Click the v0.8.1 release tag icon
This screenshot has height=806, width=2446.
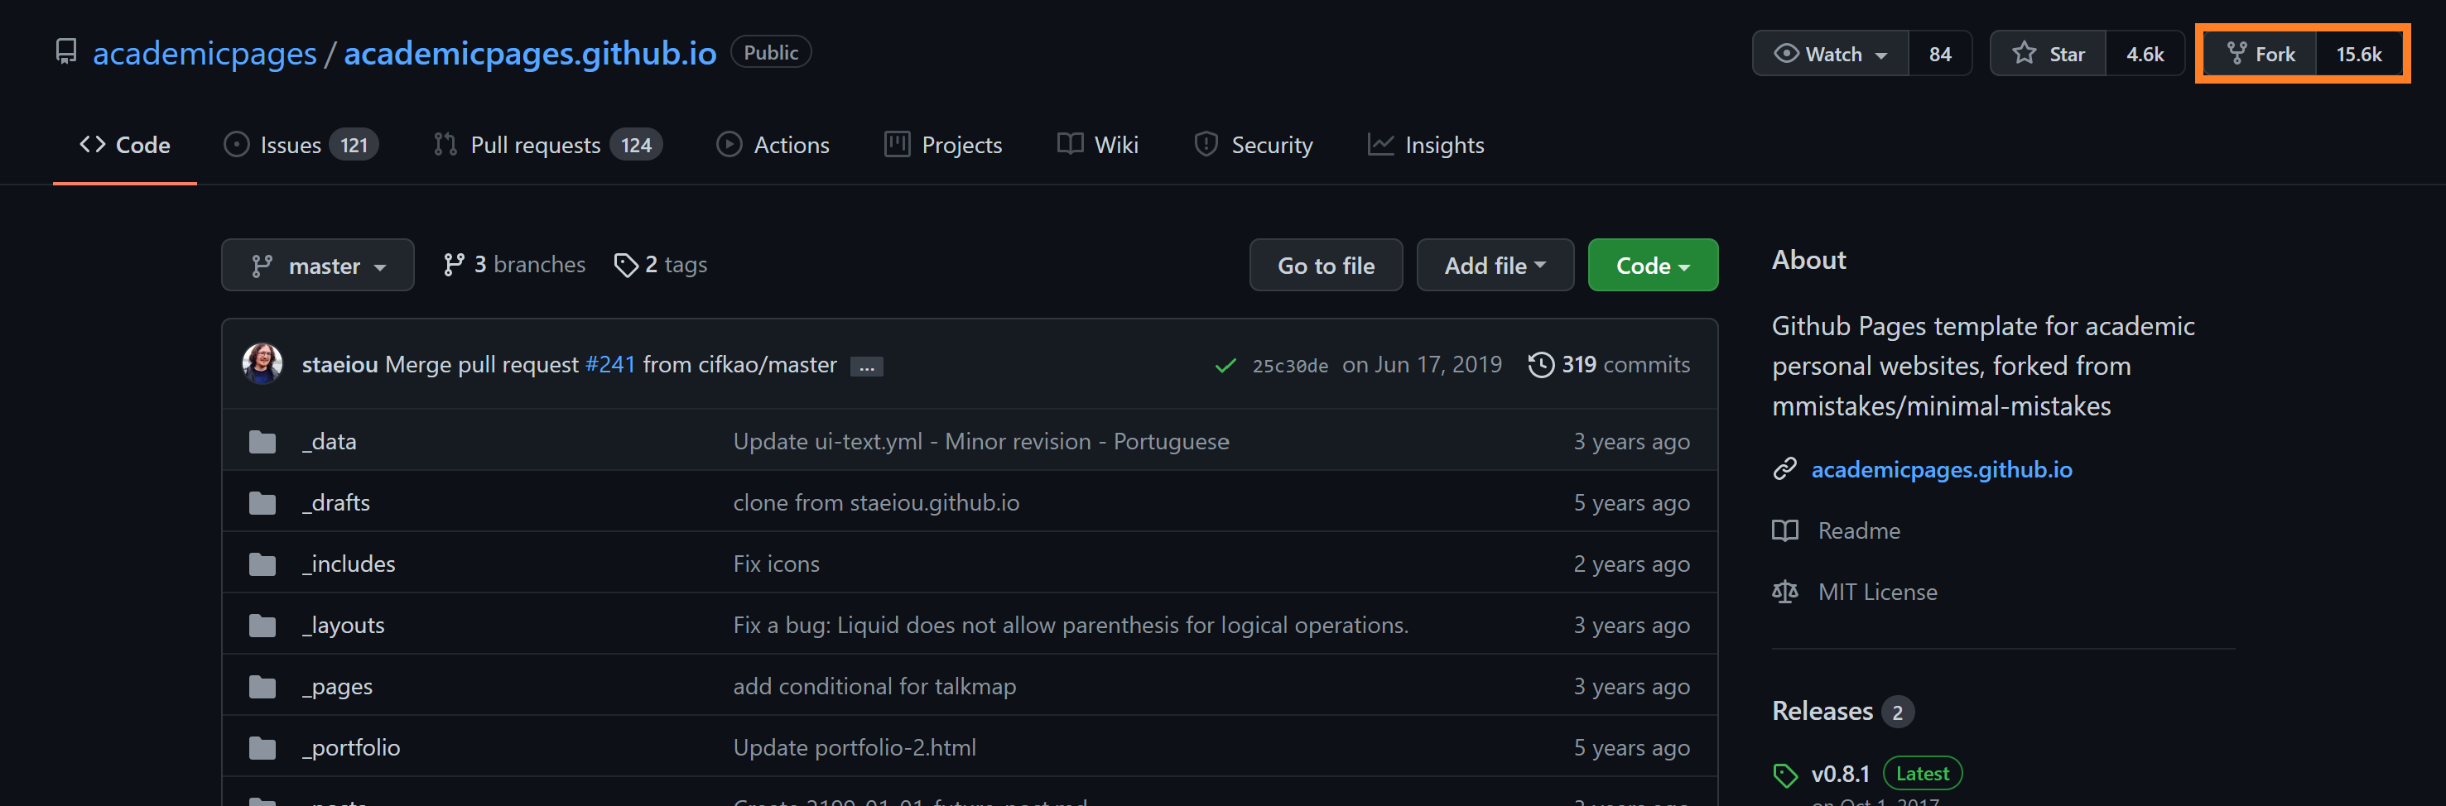[1784, 775]
